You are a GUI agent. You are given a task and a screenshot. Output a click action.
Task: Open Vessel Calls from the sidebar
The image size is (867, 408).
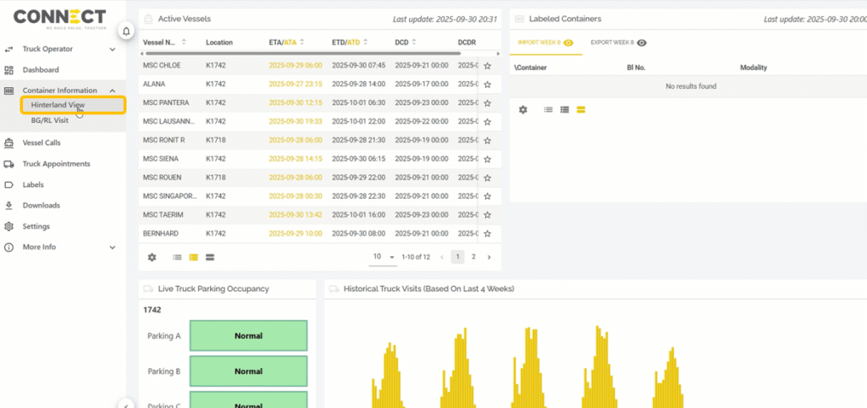[x=41, y=143]
